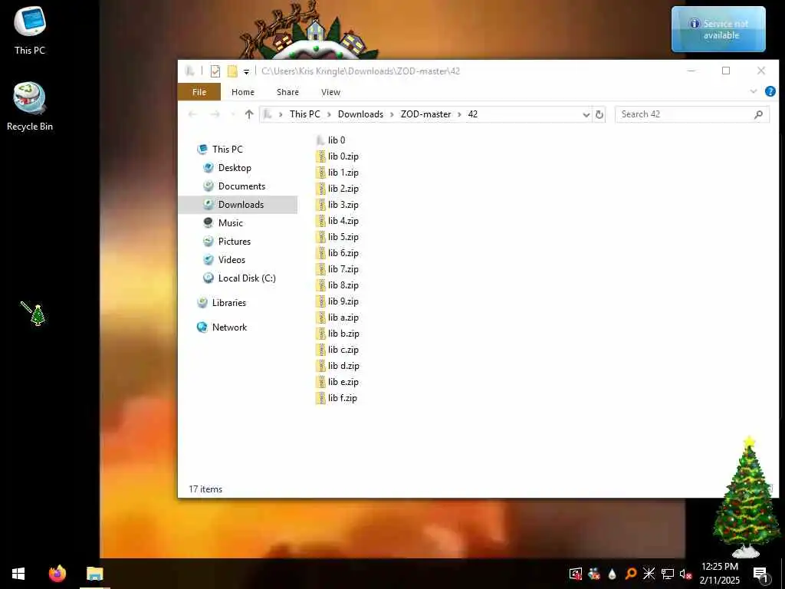785x589 pixels.
Task: Launch Firefox from the taskbar
Action: (57, 574)
